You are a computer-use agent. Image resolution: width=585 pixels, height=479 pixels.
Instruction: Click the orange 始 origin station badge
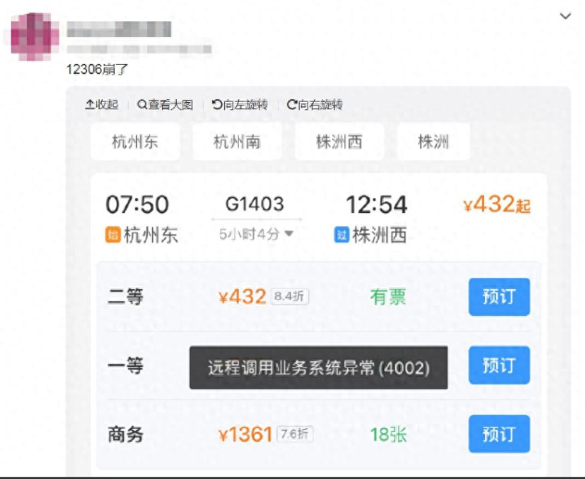pos(113,234)
